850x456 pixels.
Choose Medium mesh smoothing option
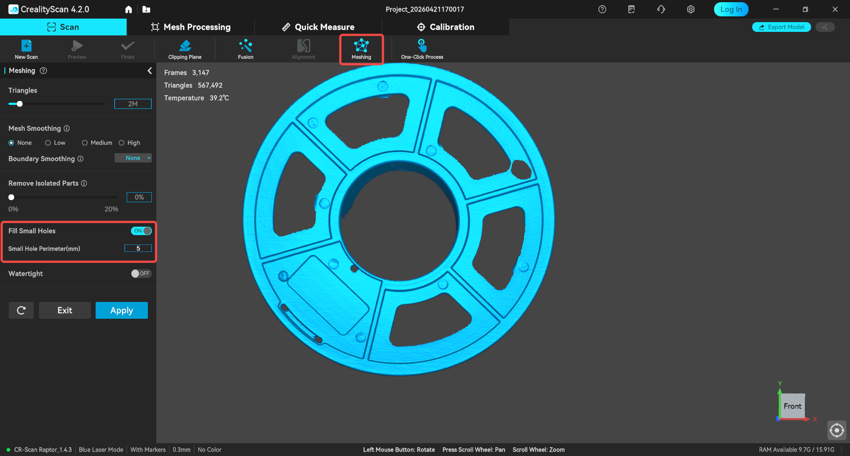coord(85,143)
